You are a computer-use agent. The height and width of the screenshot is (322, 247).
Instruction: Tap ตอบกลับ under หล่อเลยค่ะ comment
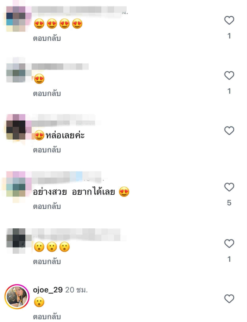[47, 150]
